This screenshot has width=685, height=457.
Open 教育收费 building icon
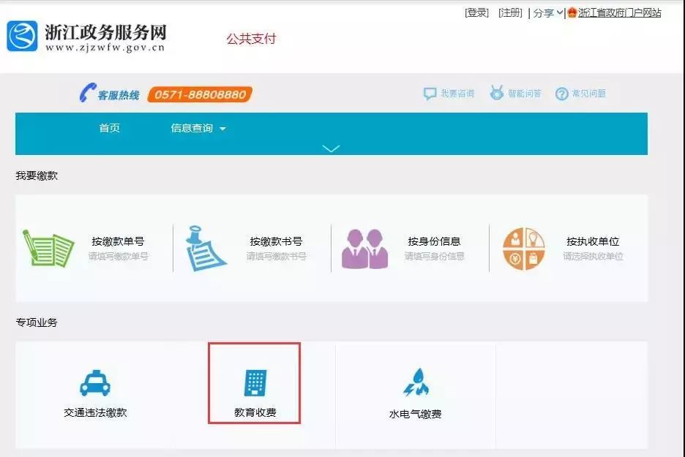pos(255,382)
